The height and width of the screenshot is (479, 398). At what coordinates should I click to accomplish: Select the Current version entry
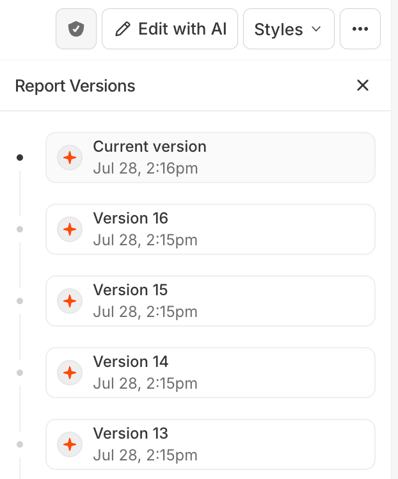[211, 158]
